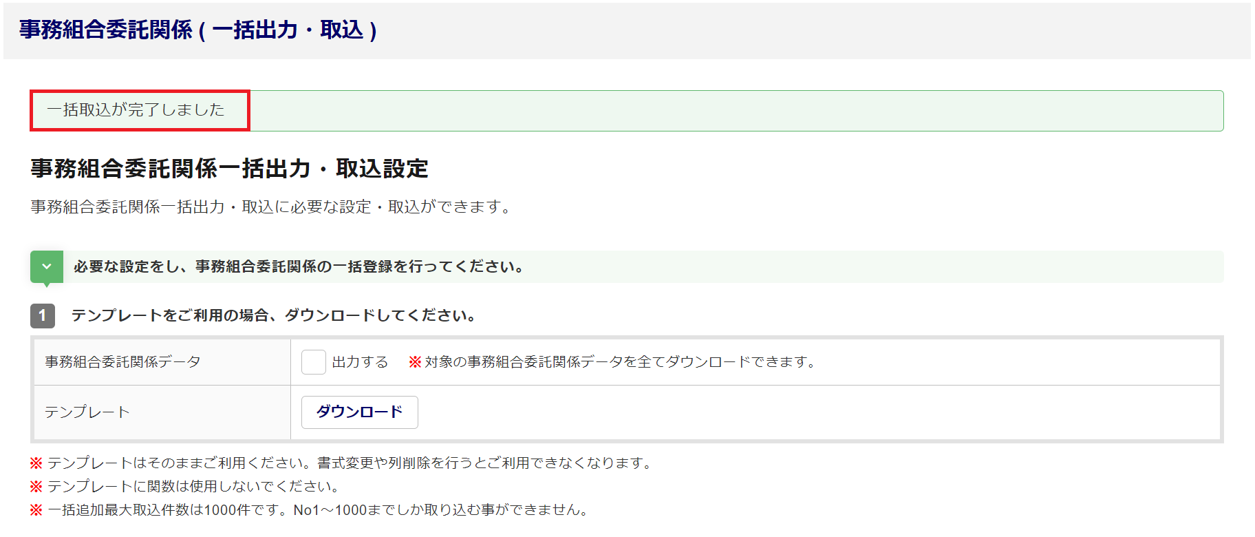Click the 事務組合委託関係 (一括出力・取込) page title
The width and height of the screenshot is (1255, 537).
pyautogui.click(x=198, y=30)
